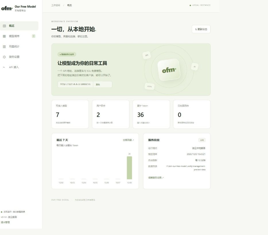Click the 独立本地服务 run mode value
The height and width of the screenshot is (235, 268).
(199, 148)
